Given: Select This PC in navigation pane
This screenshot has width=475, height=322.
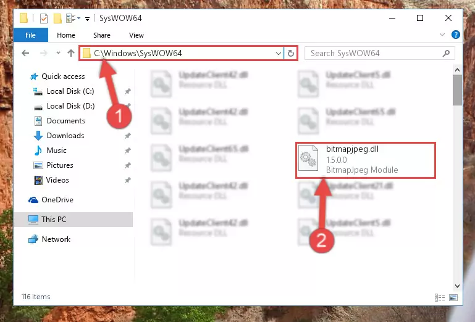Looking at the screenshot, I should pos(73,220).
